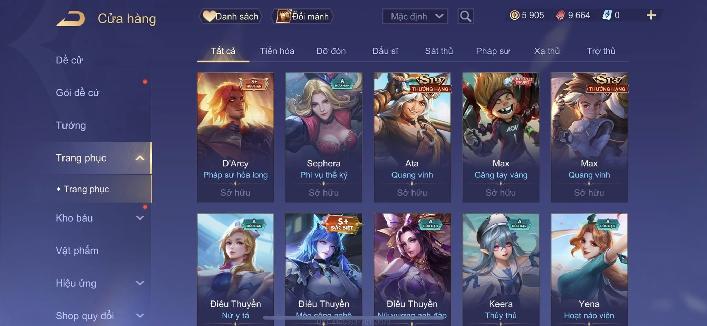
Task: Open the search magnifier icon
Action: 465,16
